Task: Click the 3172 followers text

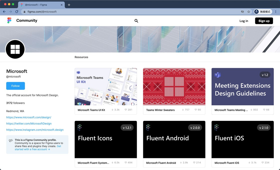Action: click(x=15, y=103)
